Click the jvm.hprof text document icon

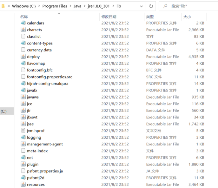23,131
